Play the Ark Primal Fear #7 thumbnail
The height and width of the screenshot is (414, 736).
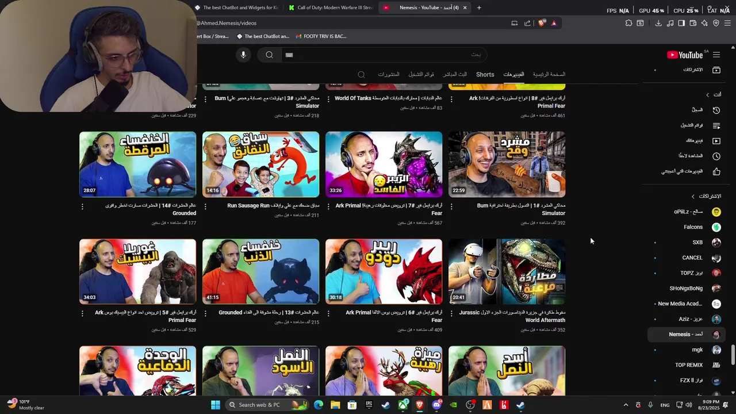click(x=384, y=164)
